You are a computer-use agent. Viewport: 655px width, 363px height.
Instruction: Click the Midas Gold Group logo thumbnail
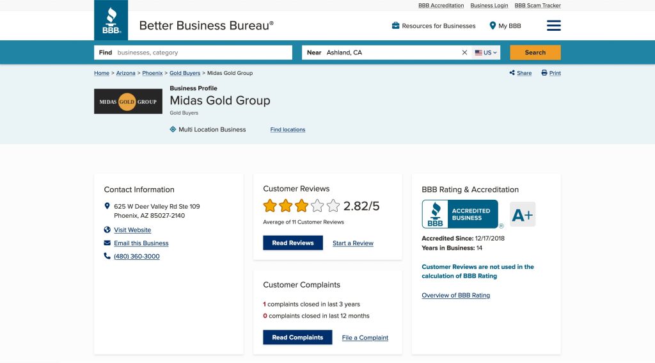pyautogui.click(x=128, y=101)
